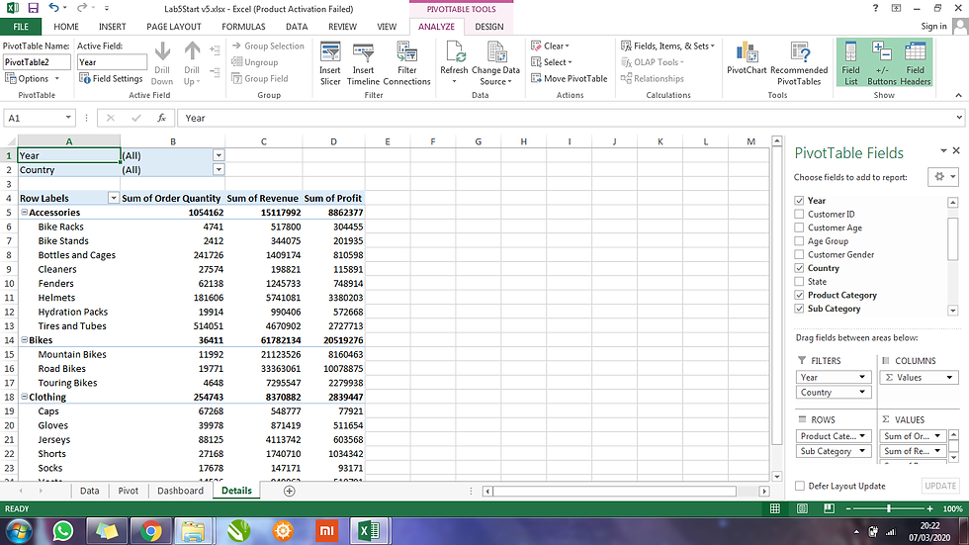Undo the last action
The width and height of the screenshot is (969, 545).
coord(53,9)
